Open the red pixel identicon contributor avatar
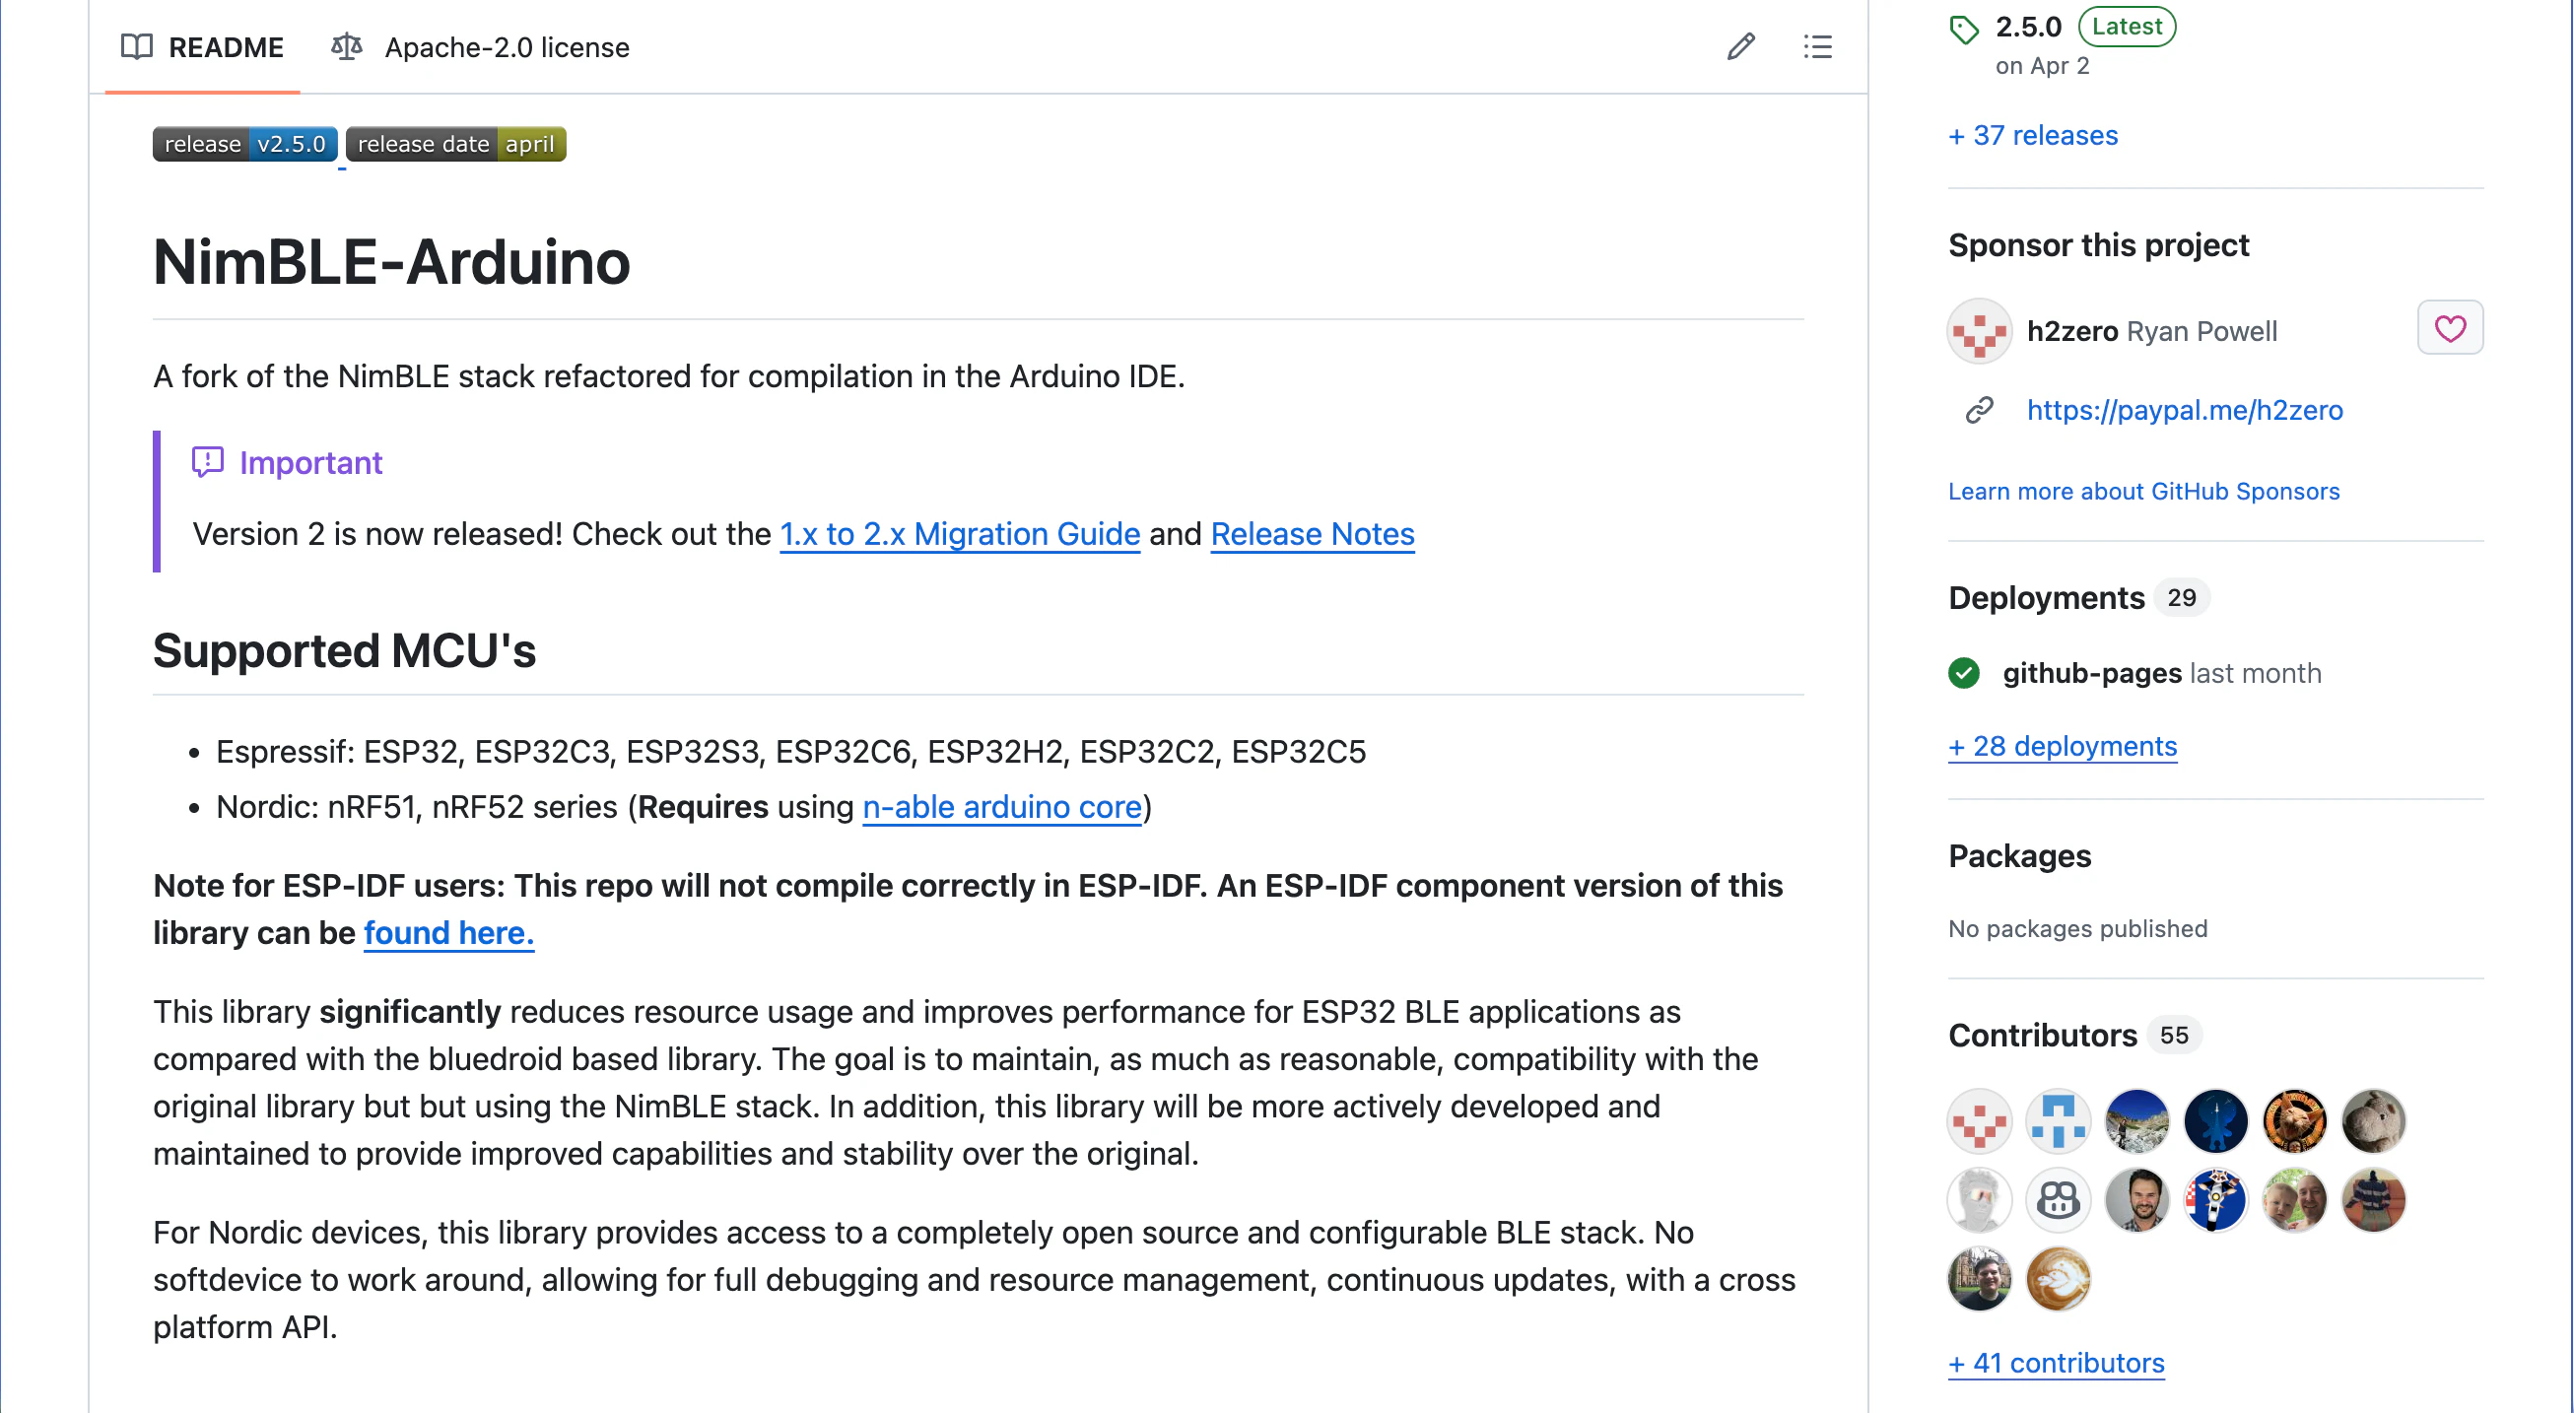Image resolution: width=2574 pixels, height=1413 pixels. click(x=1979, y=1120)
